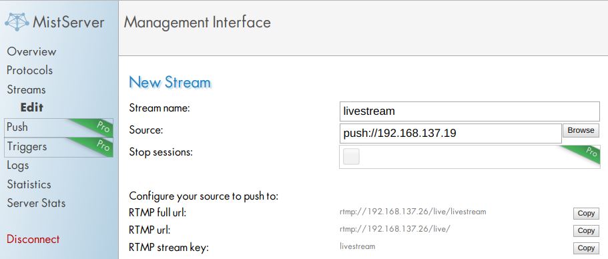Copy the RTMP stream key
608x259 pixels.
pyautogui.click(x=586, y=248)
